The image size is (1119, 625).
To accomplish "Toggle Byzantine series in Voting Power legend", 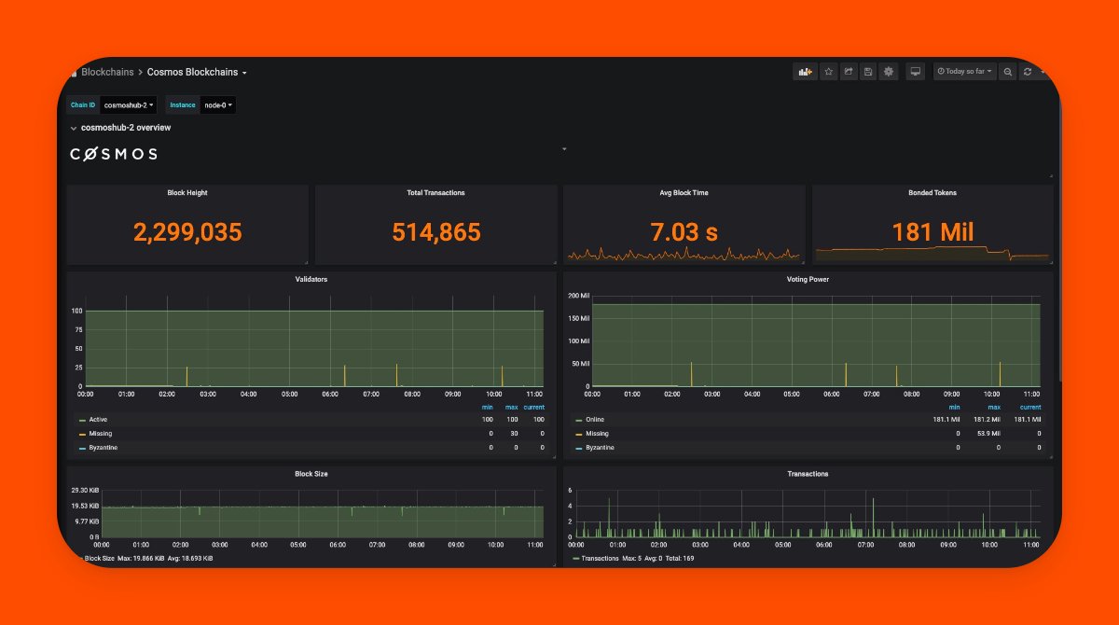I will pos(600,448).
